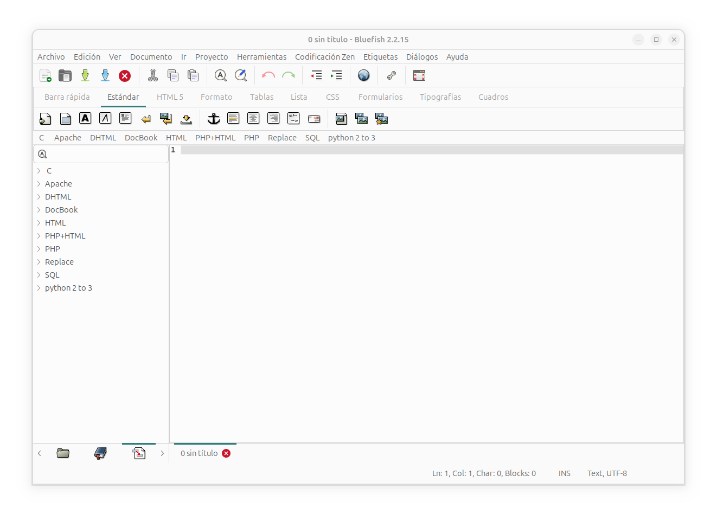
Task: Switch to the HTML 5 toolbar tab
Action: (170, 97)
